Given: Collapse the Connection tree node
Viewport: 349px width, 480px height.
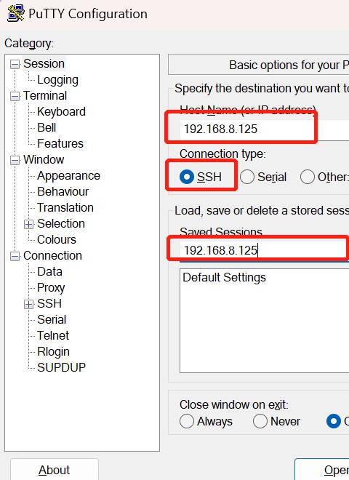Looking at the screenshot, I should click(15, 256).
